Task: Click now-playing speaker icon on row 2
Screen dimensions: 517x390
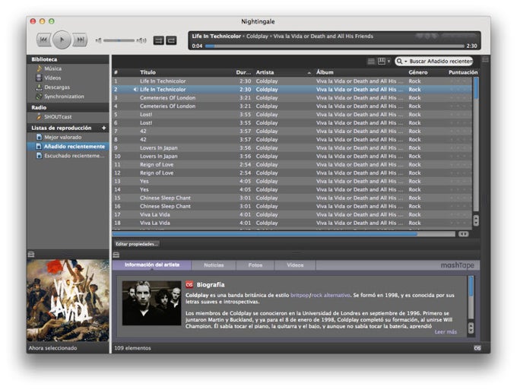Action: tap(135, 90)
